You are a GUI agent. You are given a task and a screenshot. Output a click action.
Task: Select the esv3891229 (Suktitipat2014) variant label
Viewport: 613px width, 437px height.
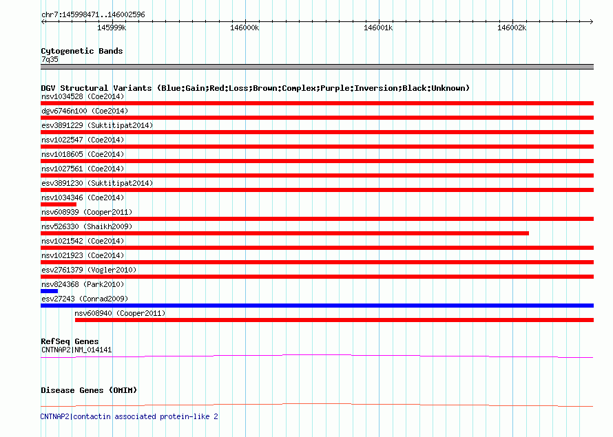96,125
